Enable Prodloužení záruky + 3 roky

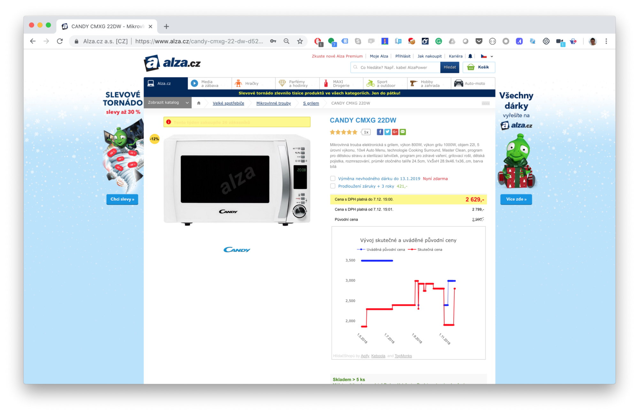(333, 186)
